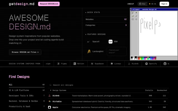
Task: Focus the Search all designs field
Action: click(108, 85)
